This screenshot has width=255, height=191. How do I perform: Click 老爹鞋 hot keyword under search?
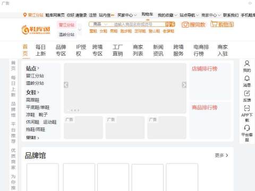(168, 31)
